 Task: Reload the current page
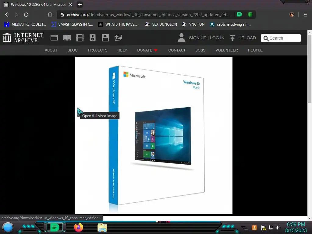[x=26, y=15]
